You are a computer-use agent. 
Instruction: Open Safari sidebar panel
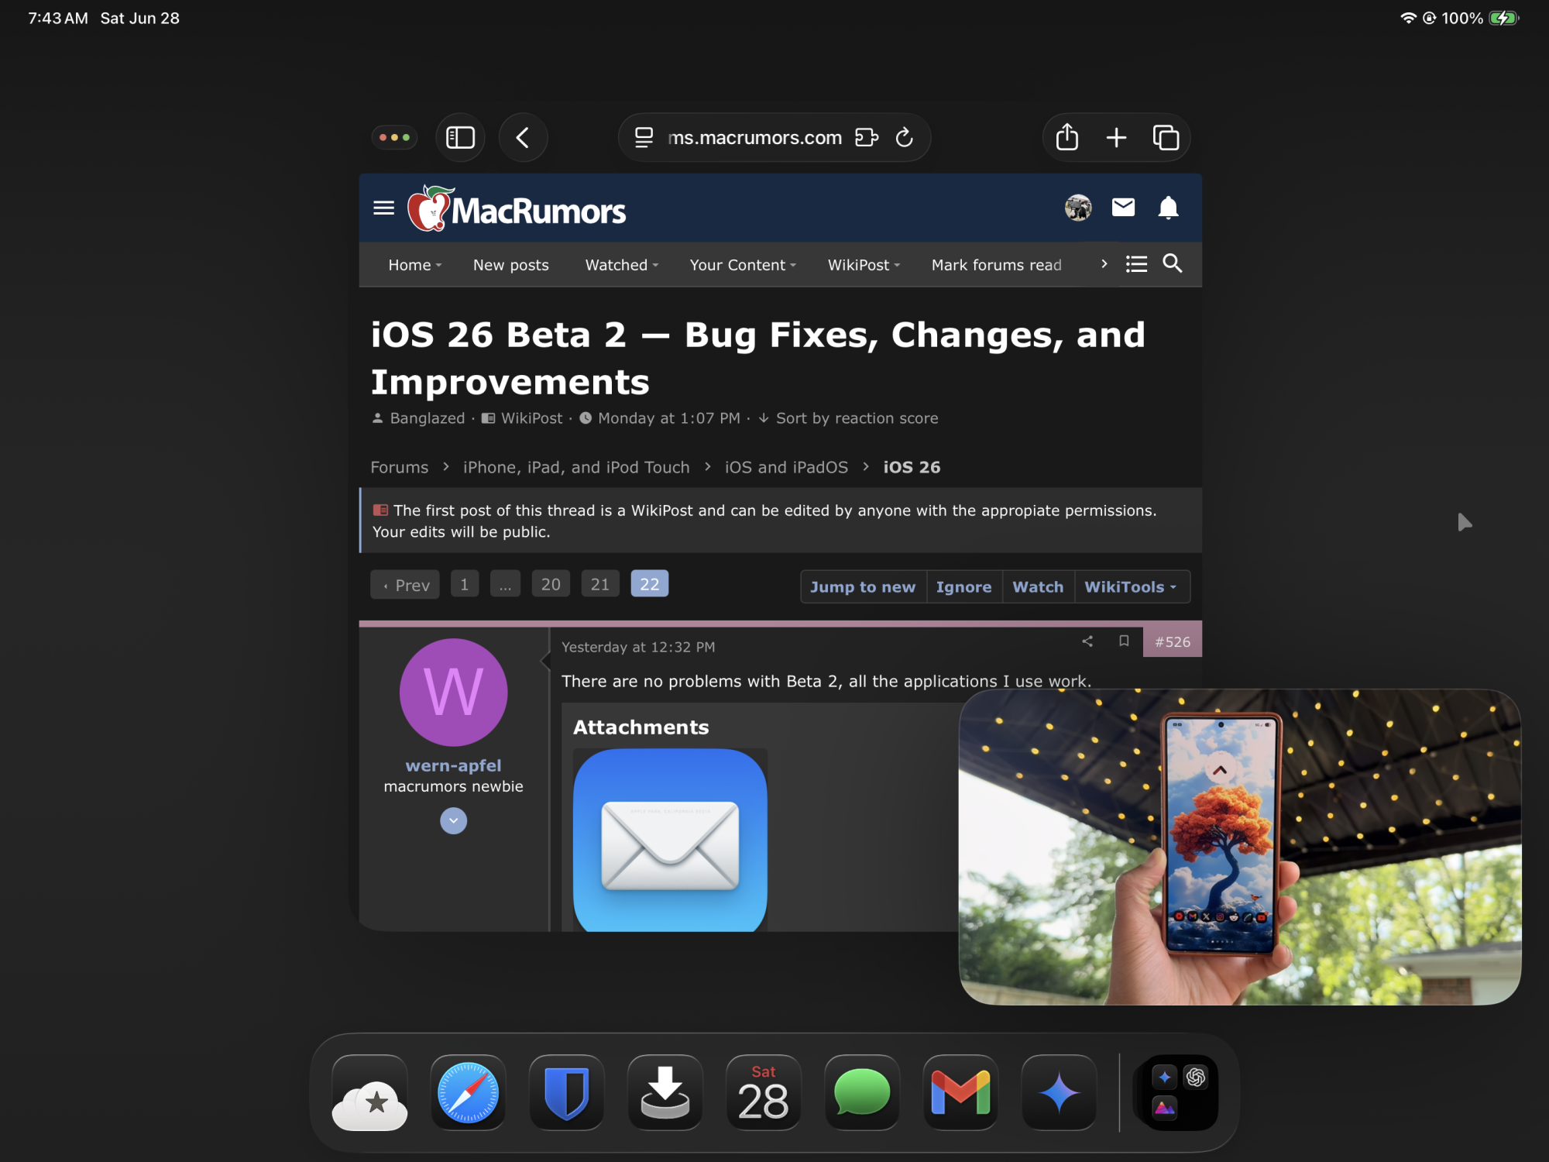coord(460,138)
